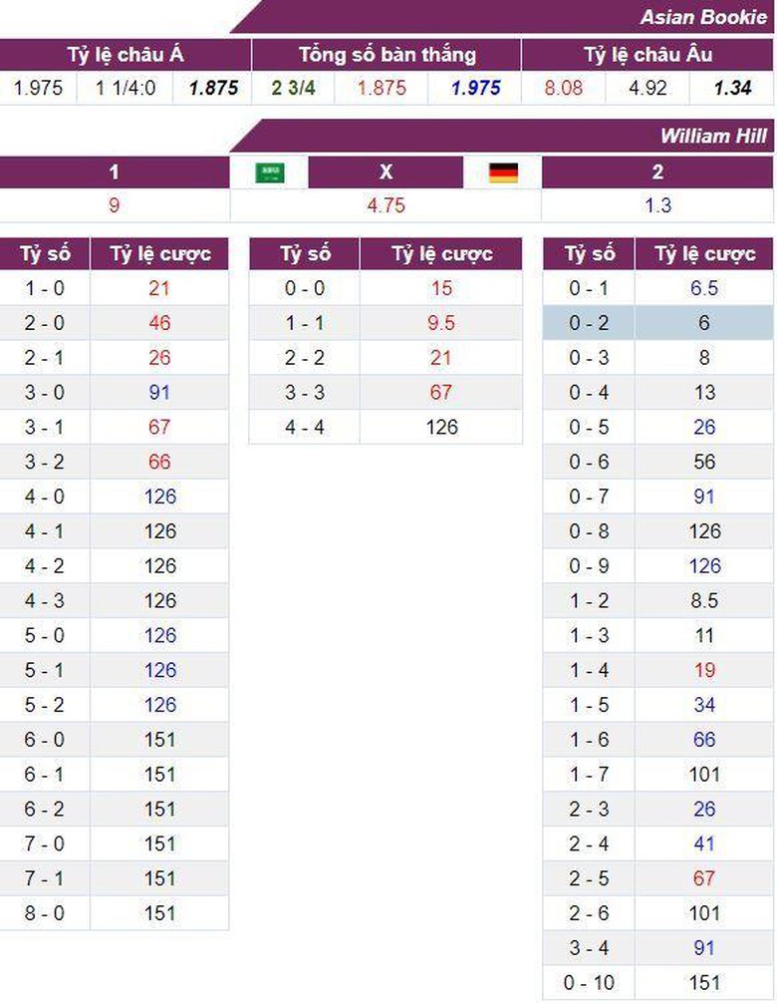Click the Saudi Arabia flag icon

[269, 172]
